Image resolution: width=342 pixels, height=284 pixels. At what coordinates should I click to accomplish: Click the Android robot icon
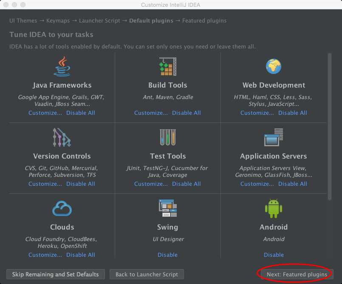274,208
